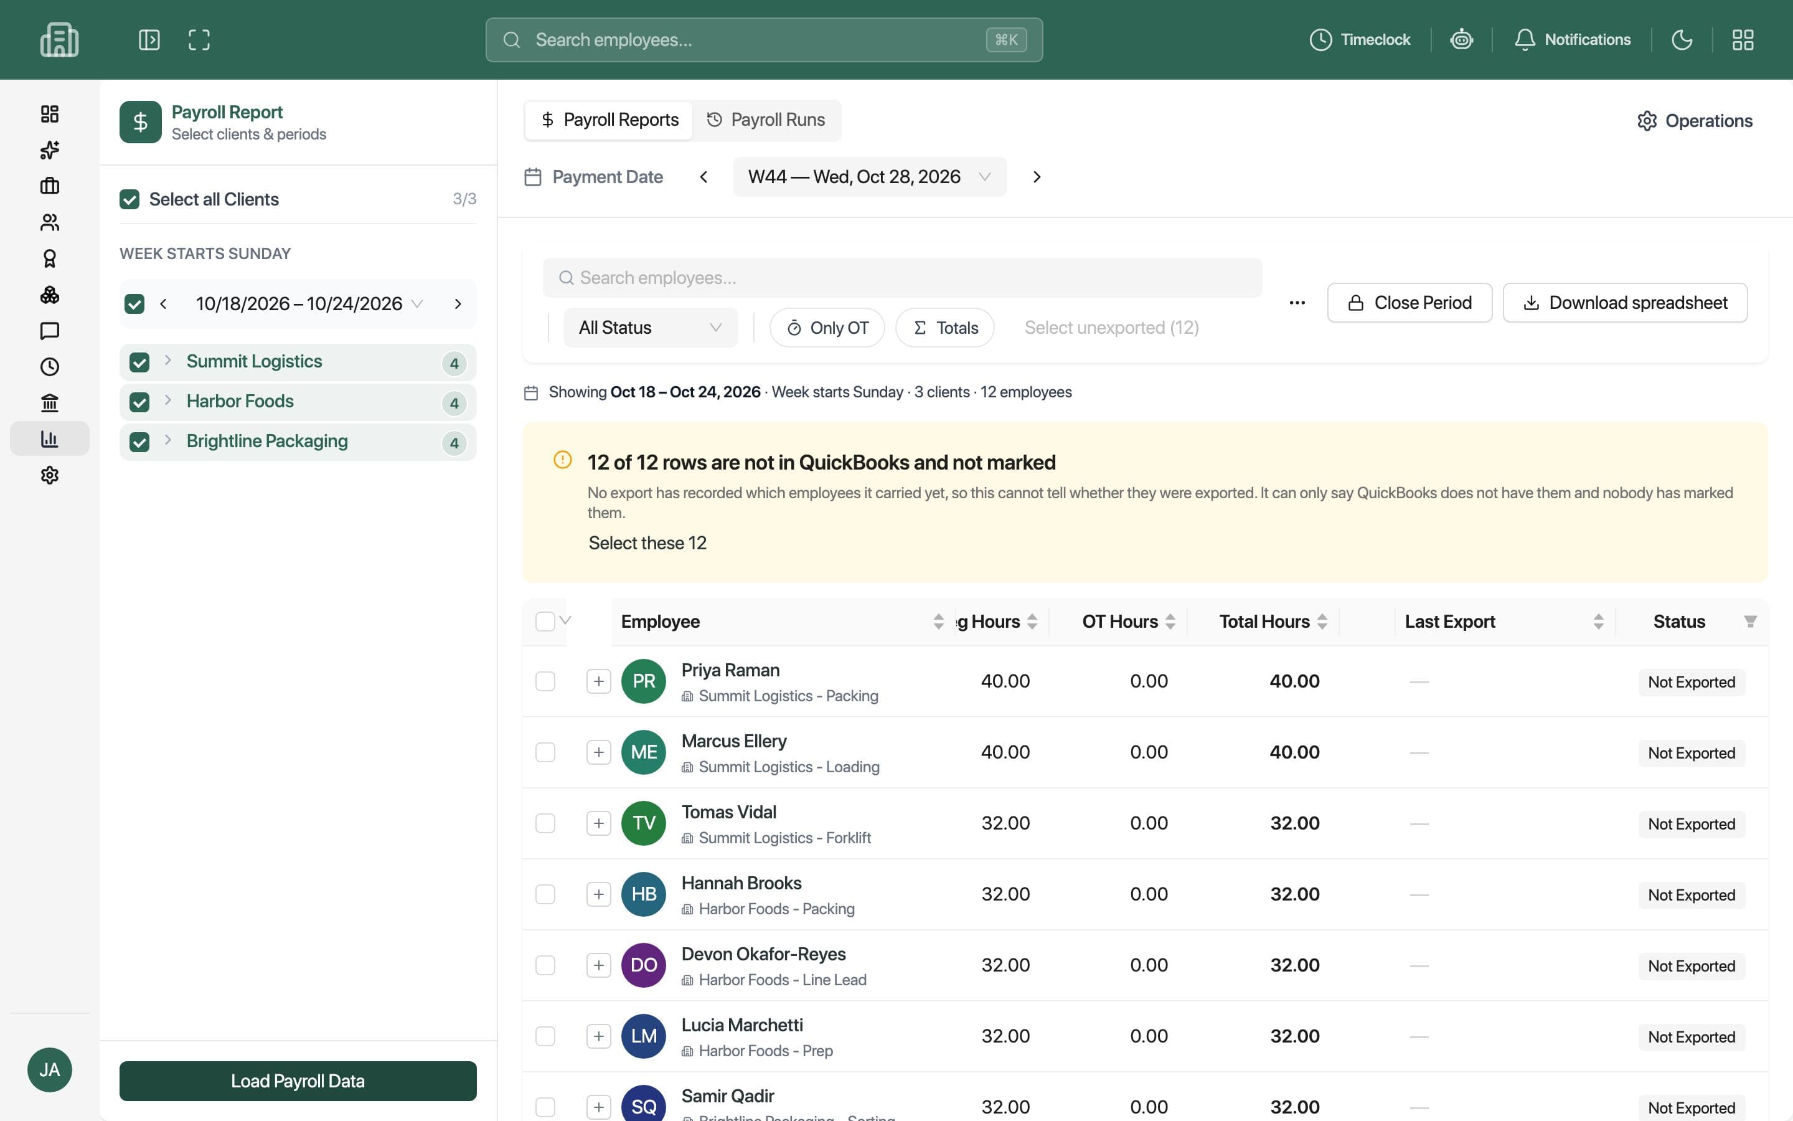
Task: Check the row checkbox for Tomas Vidal
Action: 545,823
